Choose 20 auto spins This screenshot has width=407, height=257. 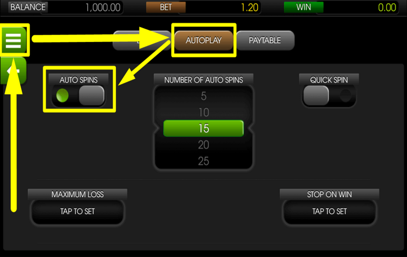tap(204, 145)
